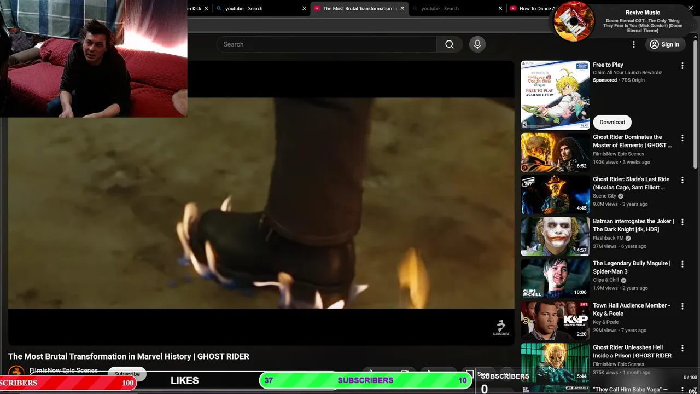700x394 pixels.
Task: Click the FilmIsNow channel Subscribe button
Action: click(x=127, y=374)
